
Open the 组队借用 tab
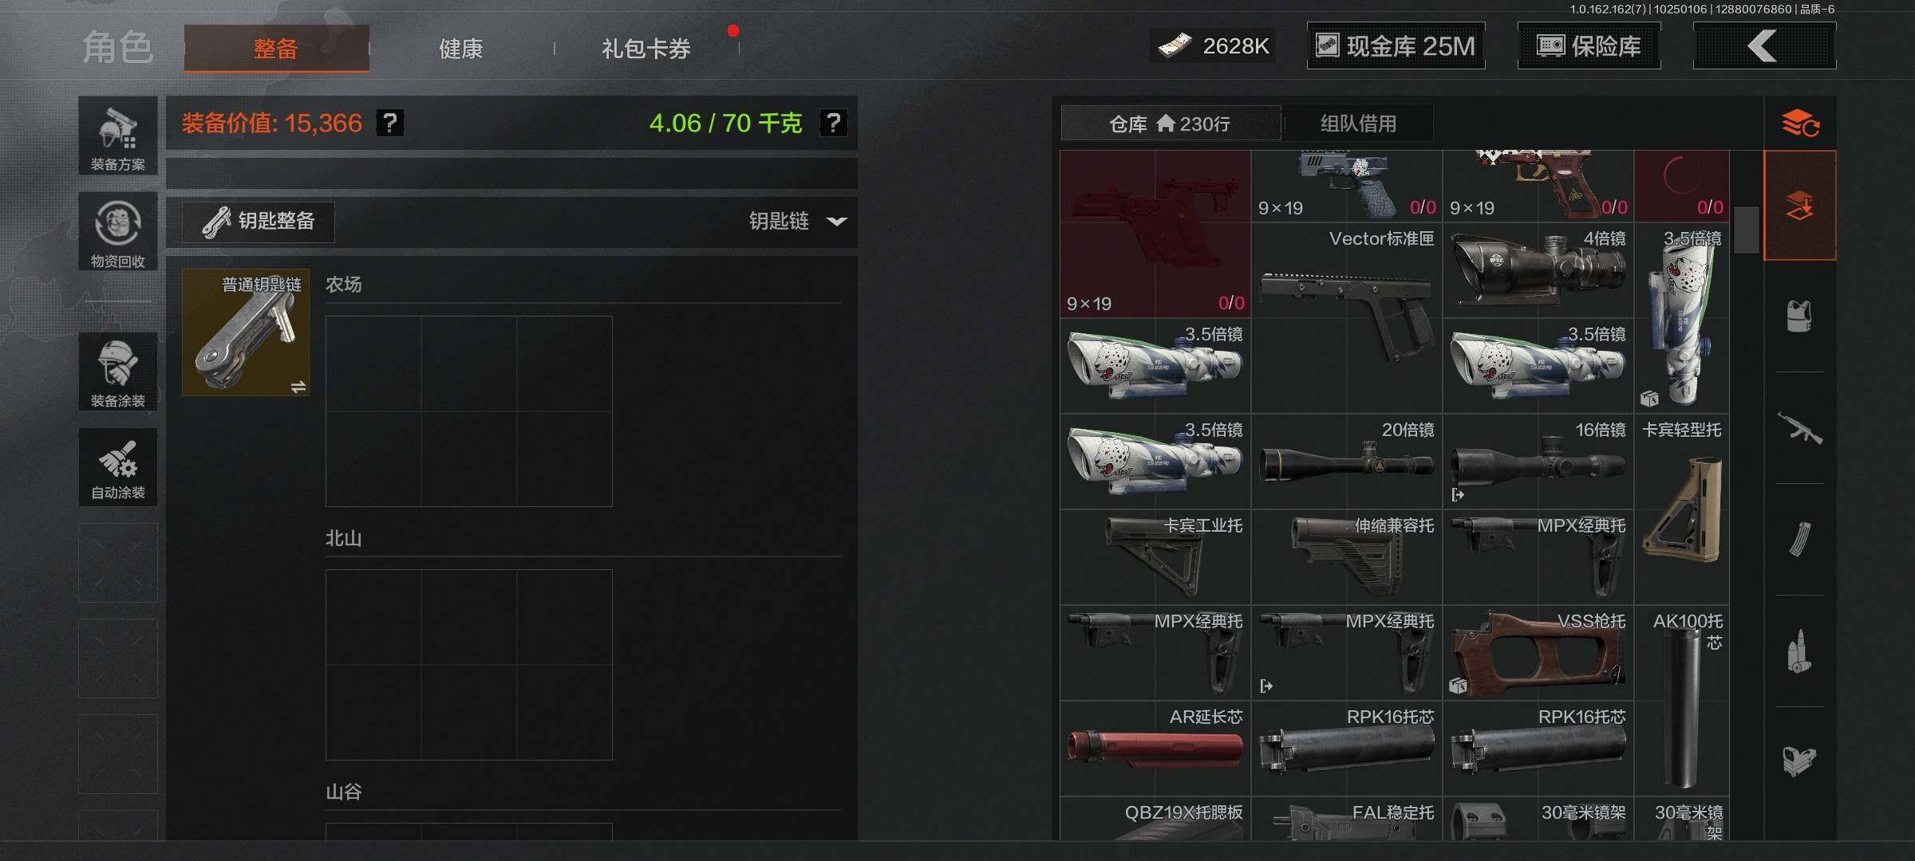click(1358, 124)
